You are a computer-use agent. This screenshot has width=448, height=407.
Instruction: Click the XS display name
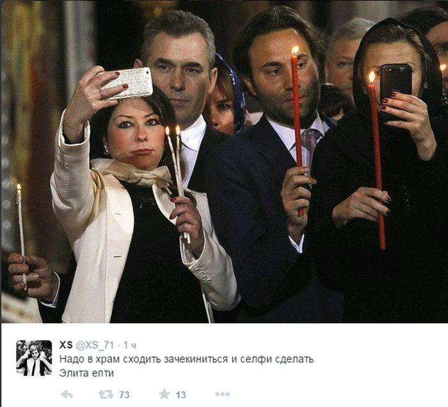click(66, 345)
